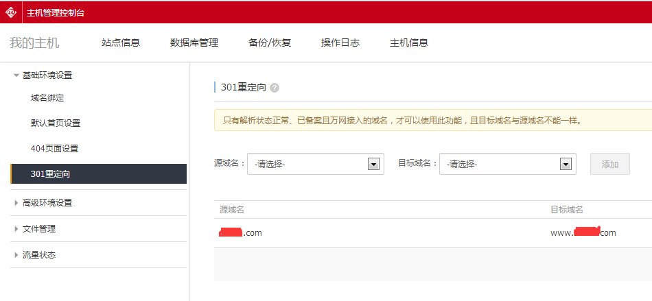652x301 pixels.
Task: Open the 源域名 dropdown list
Action: [x=315, y=164]
